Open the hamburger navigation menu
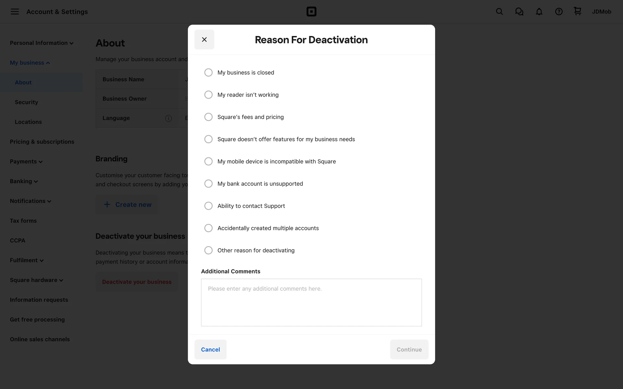 (x=15, y=12)
